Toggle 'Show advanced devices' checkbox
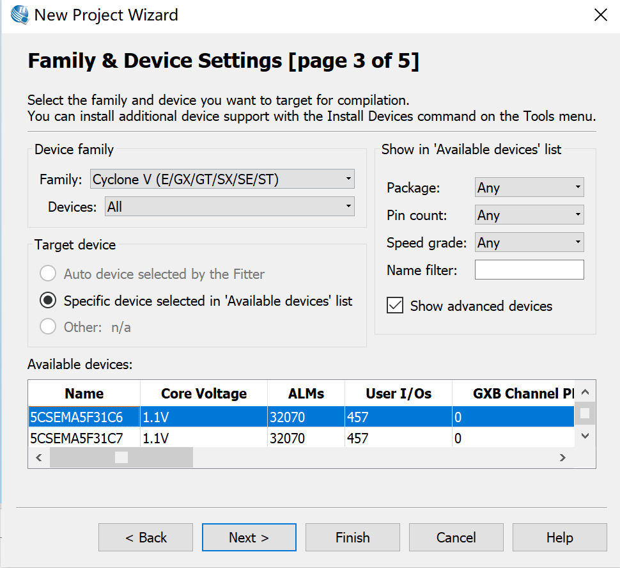 click(396, 306)
